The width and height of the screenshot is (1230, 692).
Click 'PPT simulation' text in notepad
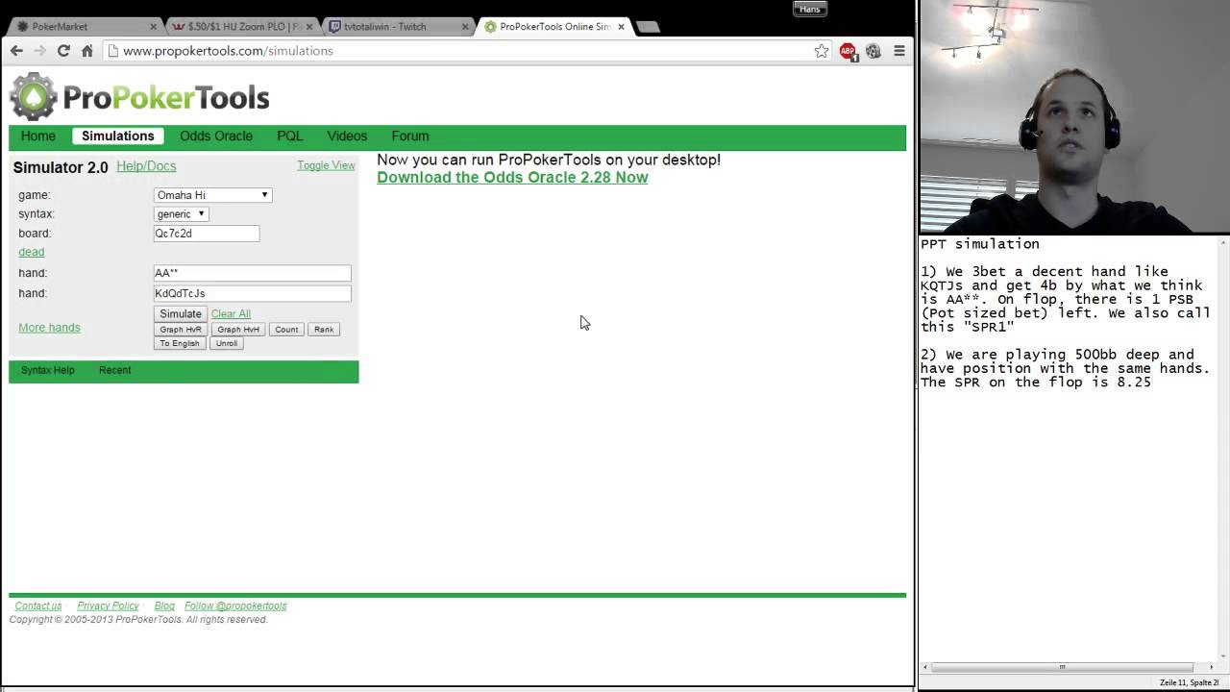(x=980, y=244)
